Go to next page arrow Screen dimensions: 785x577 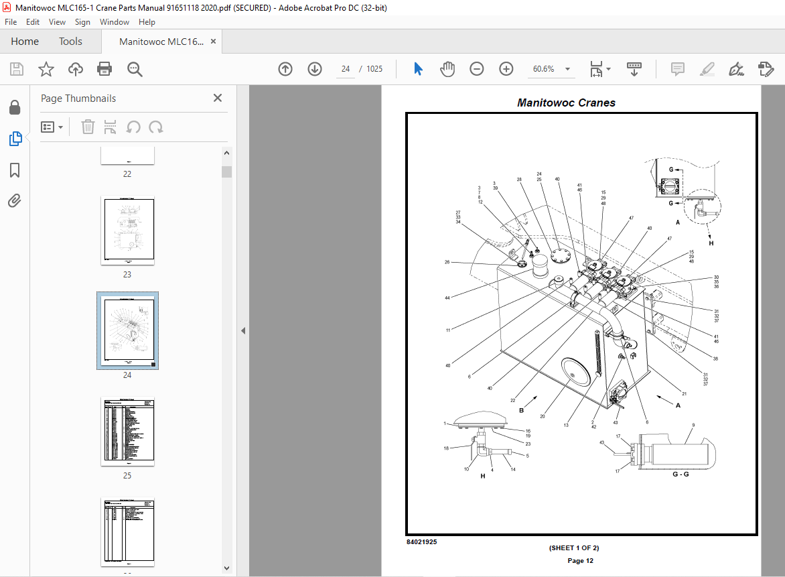coord(315,69)
